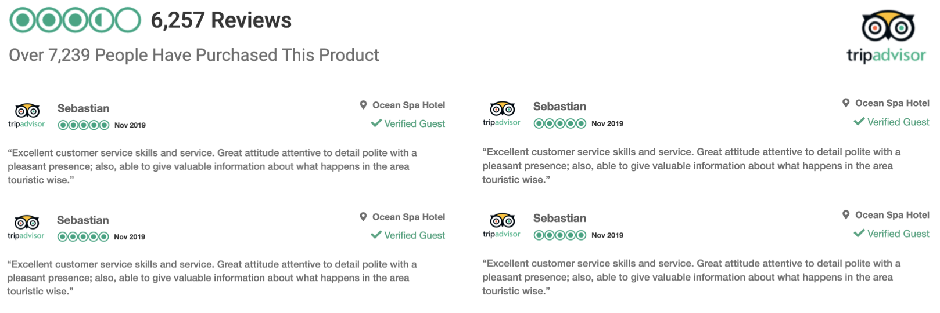
Task: Select the Verified Guest label in the top-right review
Action: [x=898, y=122]
